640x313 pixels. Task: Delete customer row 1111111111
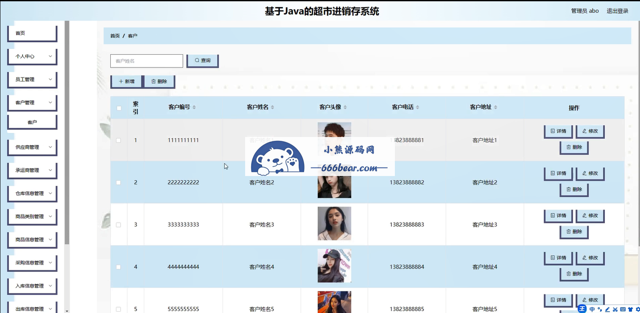click(574, 148)
